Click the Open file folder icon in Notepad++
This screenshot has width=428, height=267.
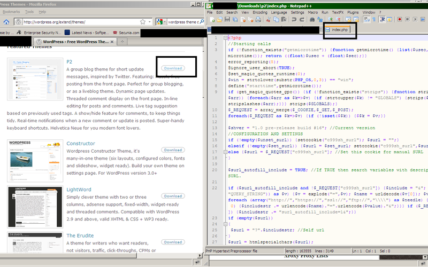(x=219, y=19)
